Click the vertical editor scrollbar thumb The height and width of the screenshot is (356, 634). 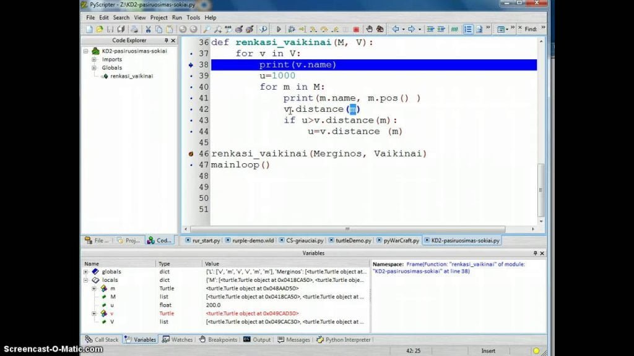coord(541,190)
